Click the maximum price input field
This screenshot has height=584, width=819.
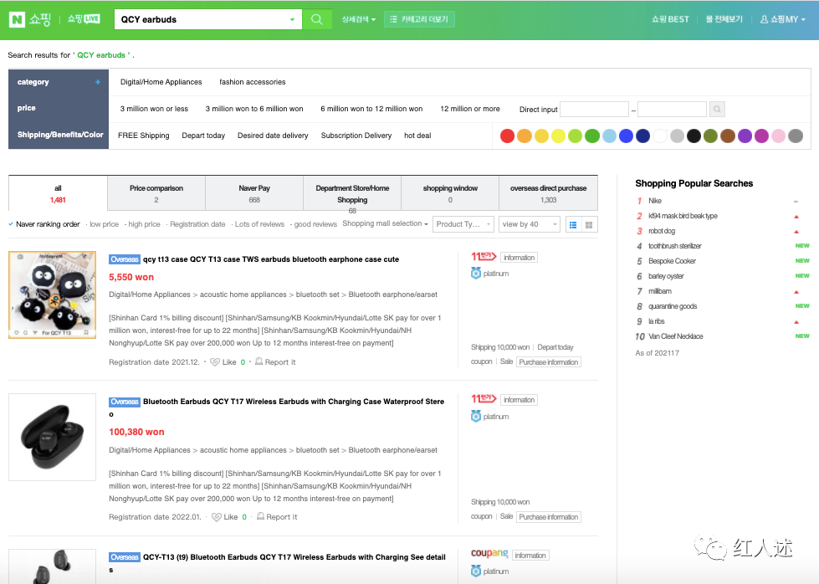pyautogui.click(x=672, y=109)
